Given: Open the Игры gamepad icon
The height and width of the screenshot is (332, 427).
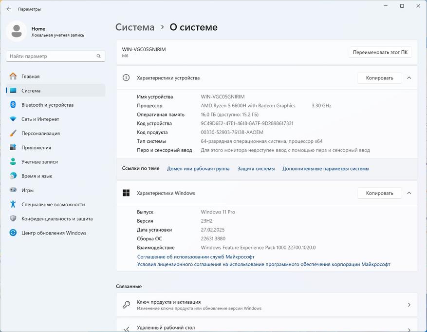Looking at the screenshot, I should click(x=13, y=190).
